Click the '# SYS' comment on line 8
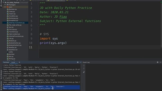This screenshot has width=162, height=91. point(44,34)
